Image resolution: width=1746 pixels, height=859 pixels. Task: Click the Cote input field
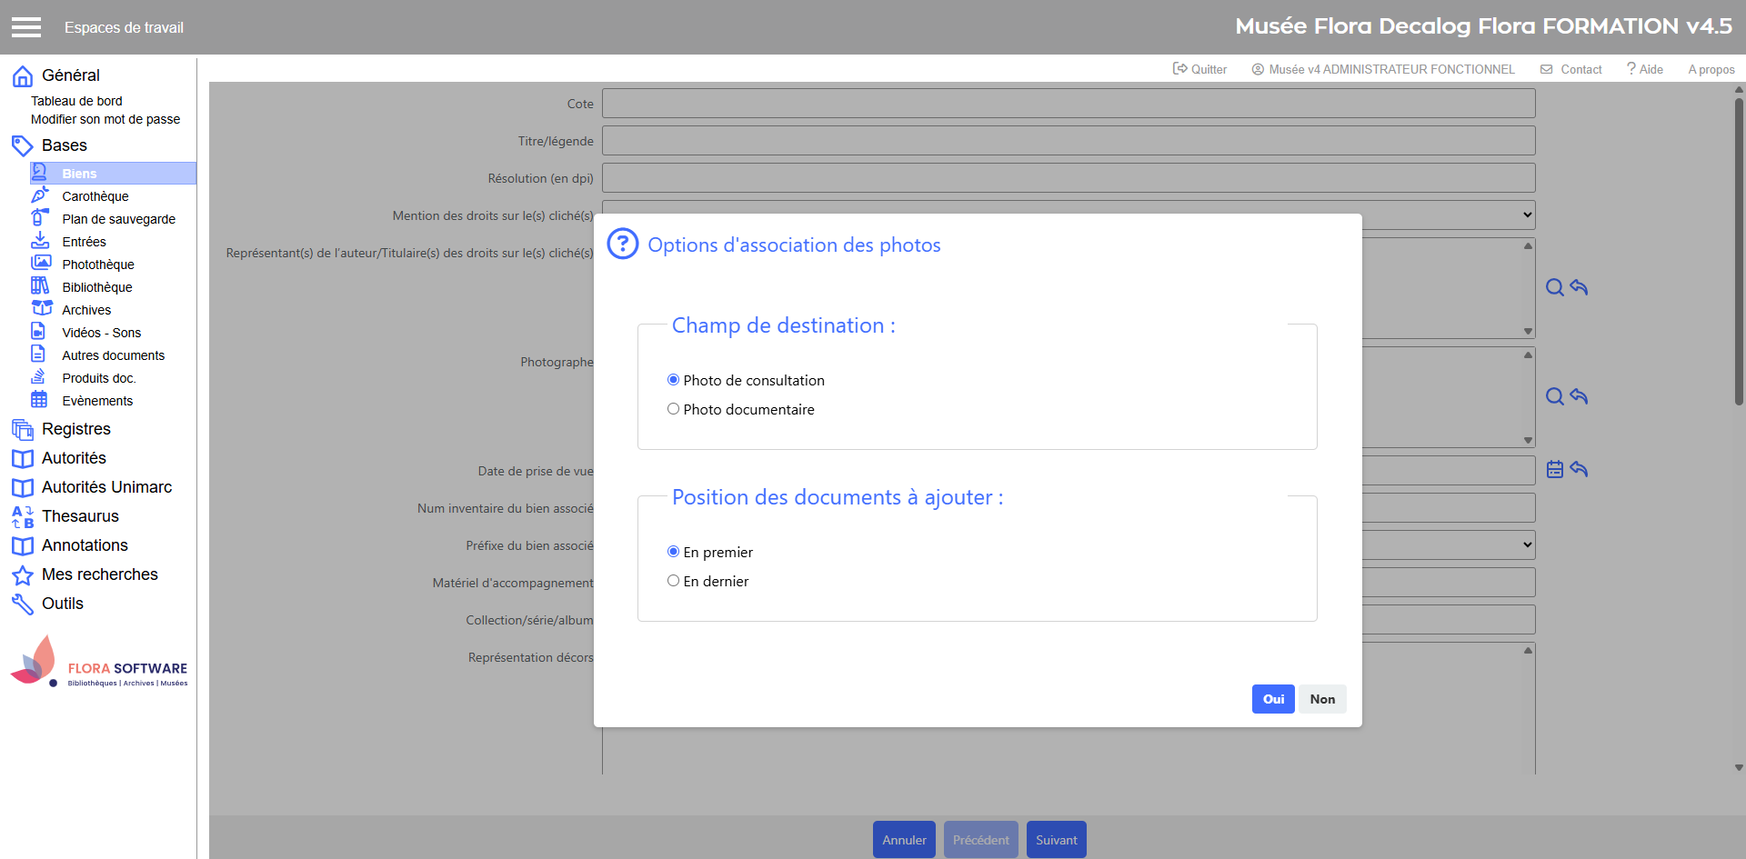pos(1068,104)
